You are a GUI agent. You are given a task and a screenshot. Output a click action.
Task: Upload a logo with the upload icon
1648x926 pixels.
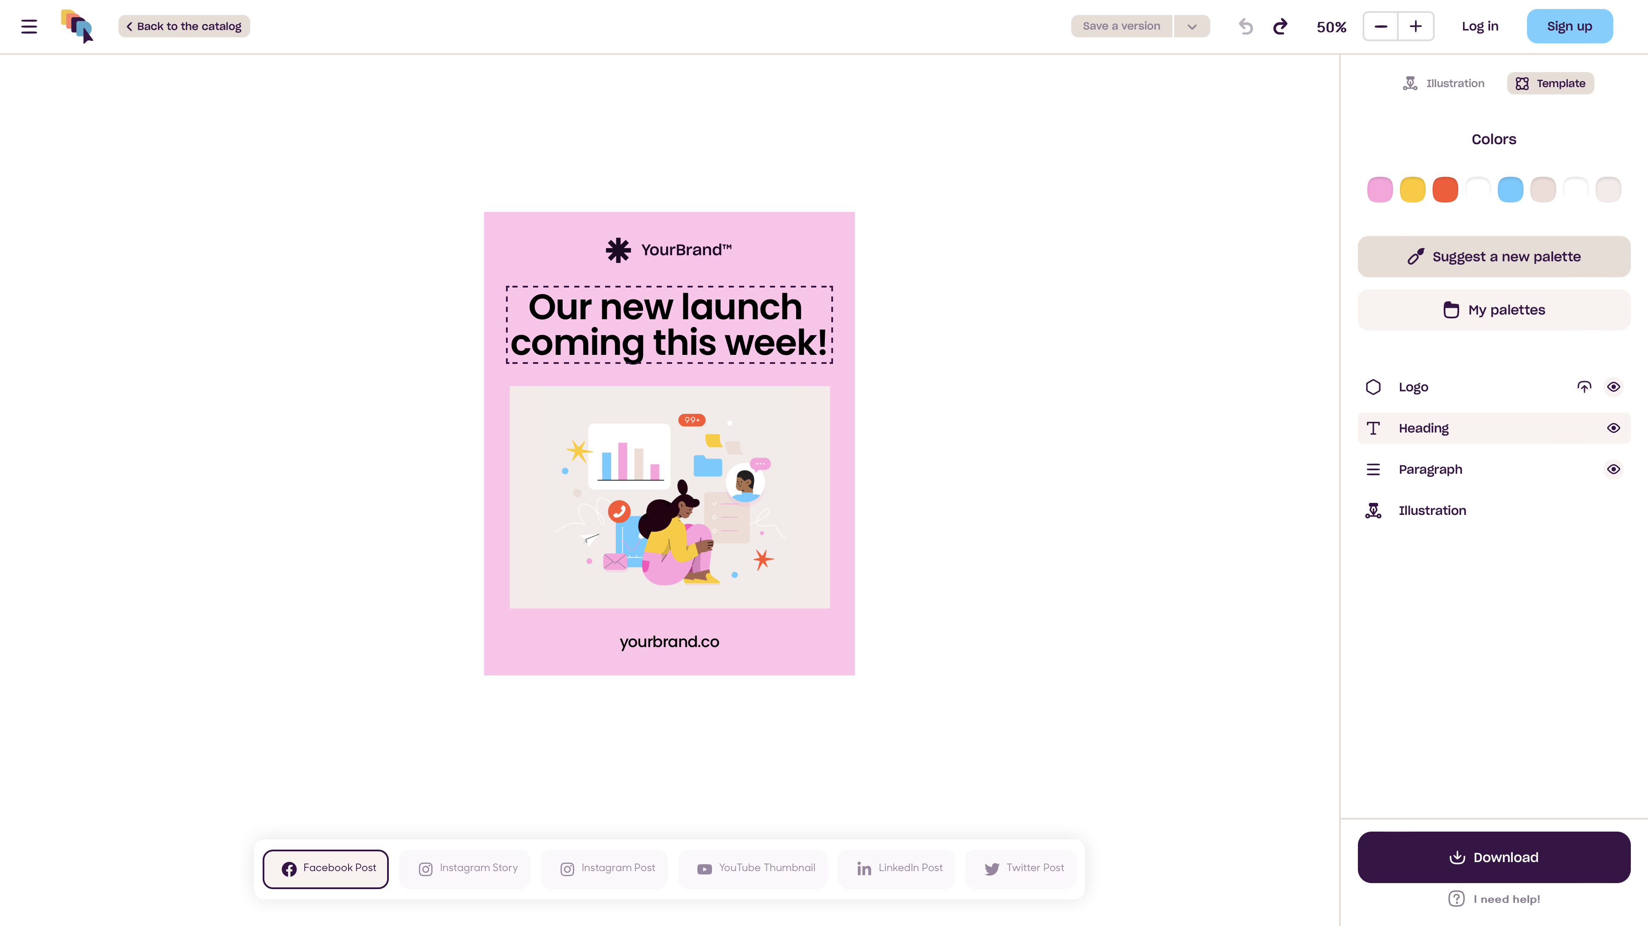1584,387
